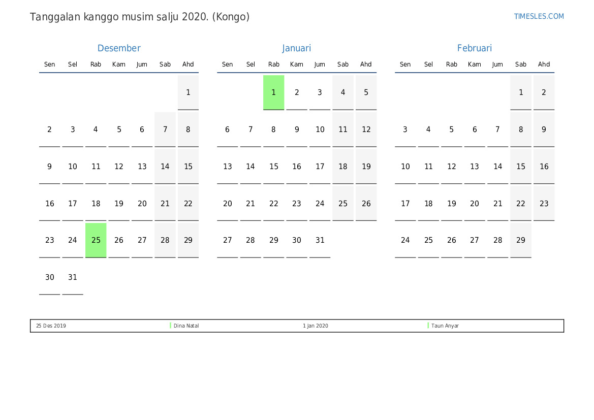Select the Desember month heading

[x=119, y=48]
